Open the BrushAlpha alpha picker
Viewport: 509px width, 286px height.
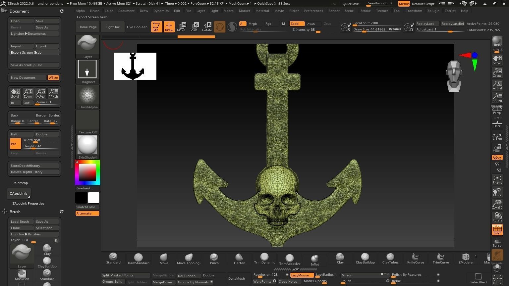[x=87, y=97]
